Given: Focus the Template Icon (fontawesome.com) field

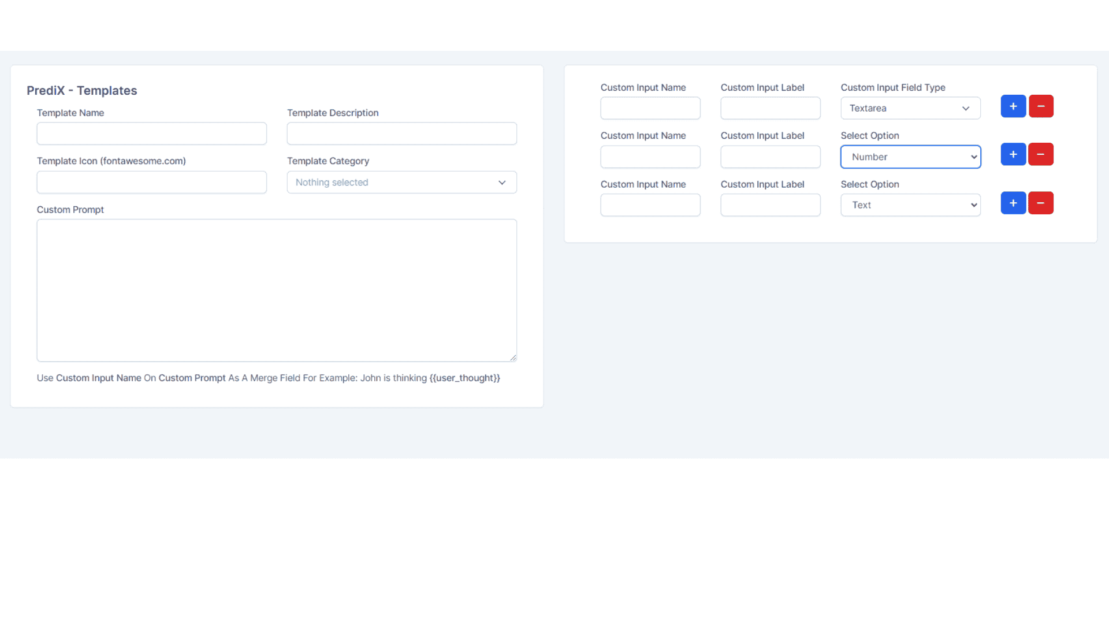Looking at the screenshot, I should pyautogui.click(x=152, y=183).
